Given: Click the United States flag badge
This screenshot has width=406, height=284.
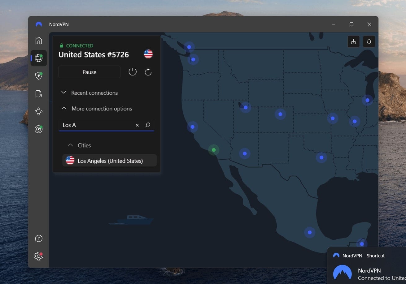Looking at the screenshot, I should [x=148, y=54].
